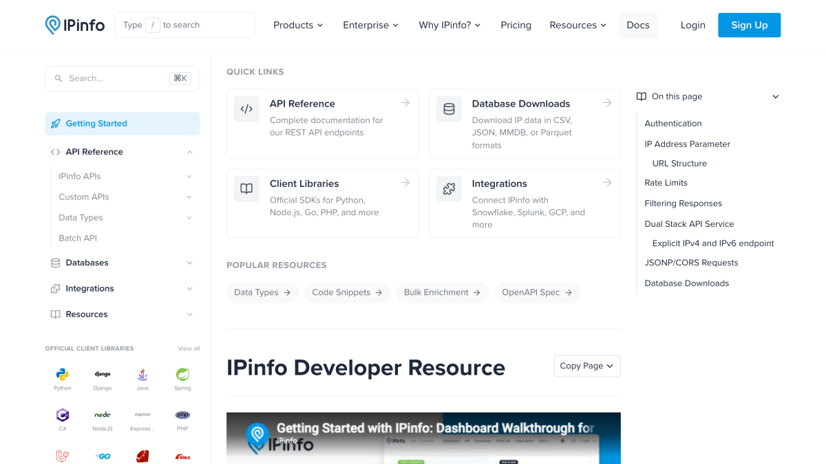Open the Products menu
This screenshot has height=464, width=826.
[298, 25]
